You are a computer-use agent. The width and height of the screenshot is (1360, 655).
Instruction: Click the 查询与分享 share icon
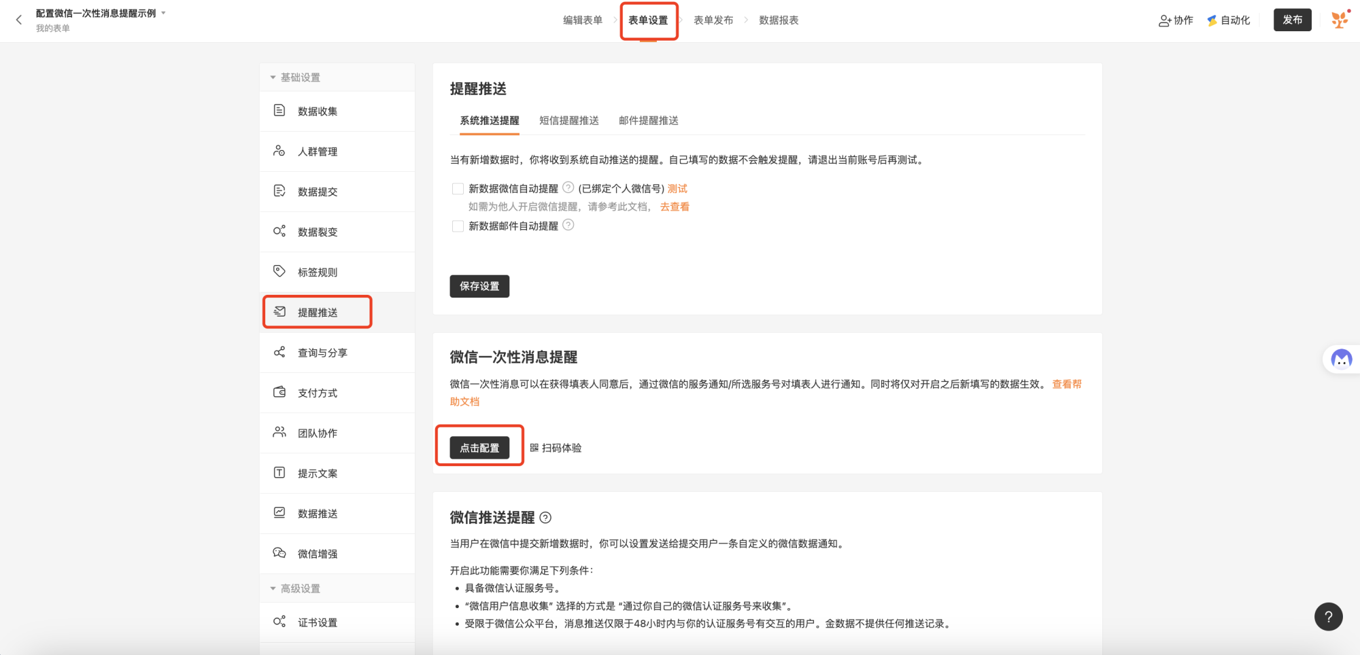[x=279, y=352]
